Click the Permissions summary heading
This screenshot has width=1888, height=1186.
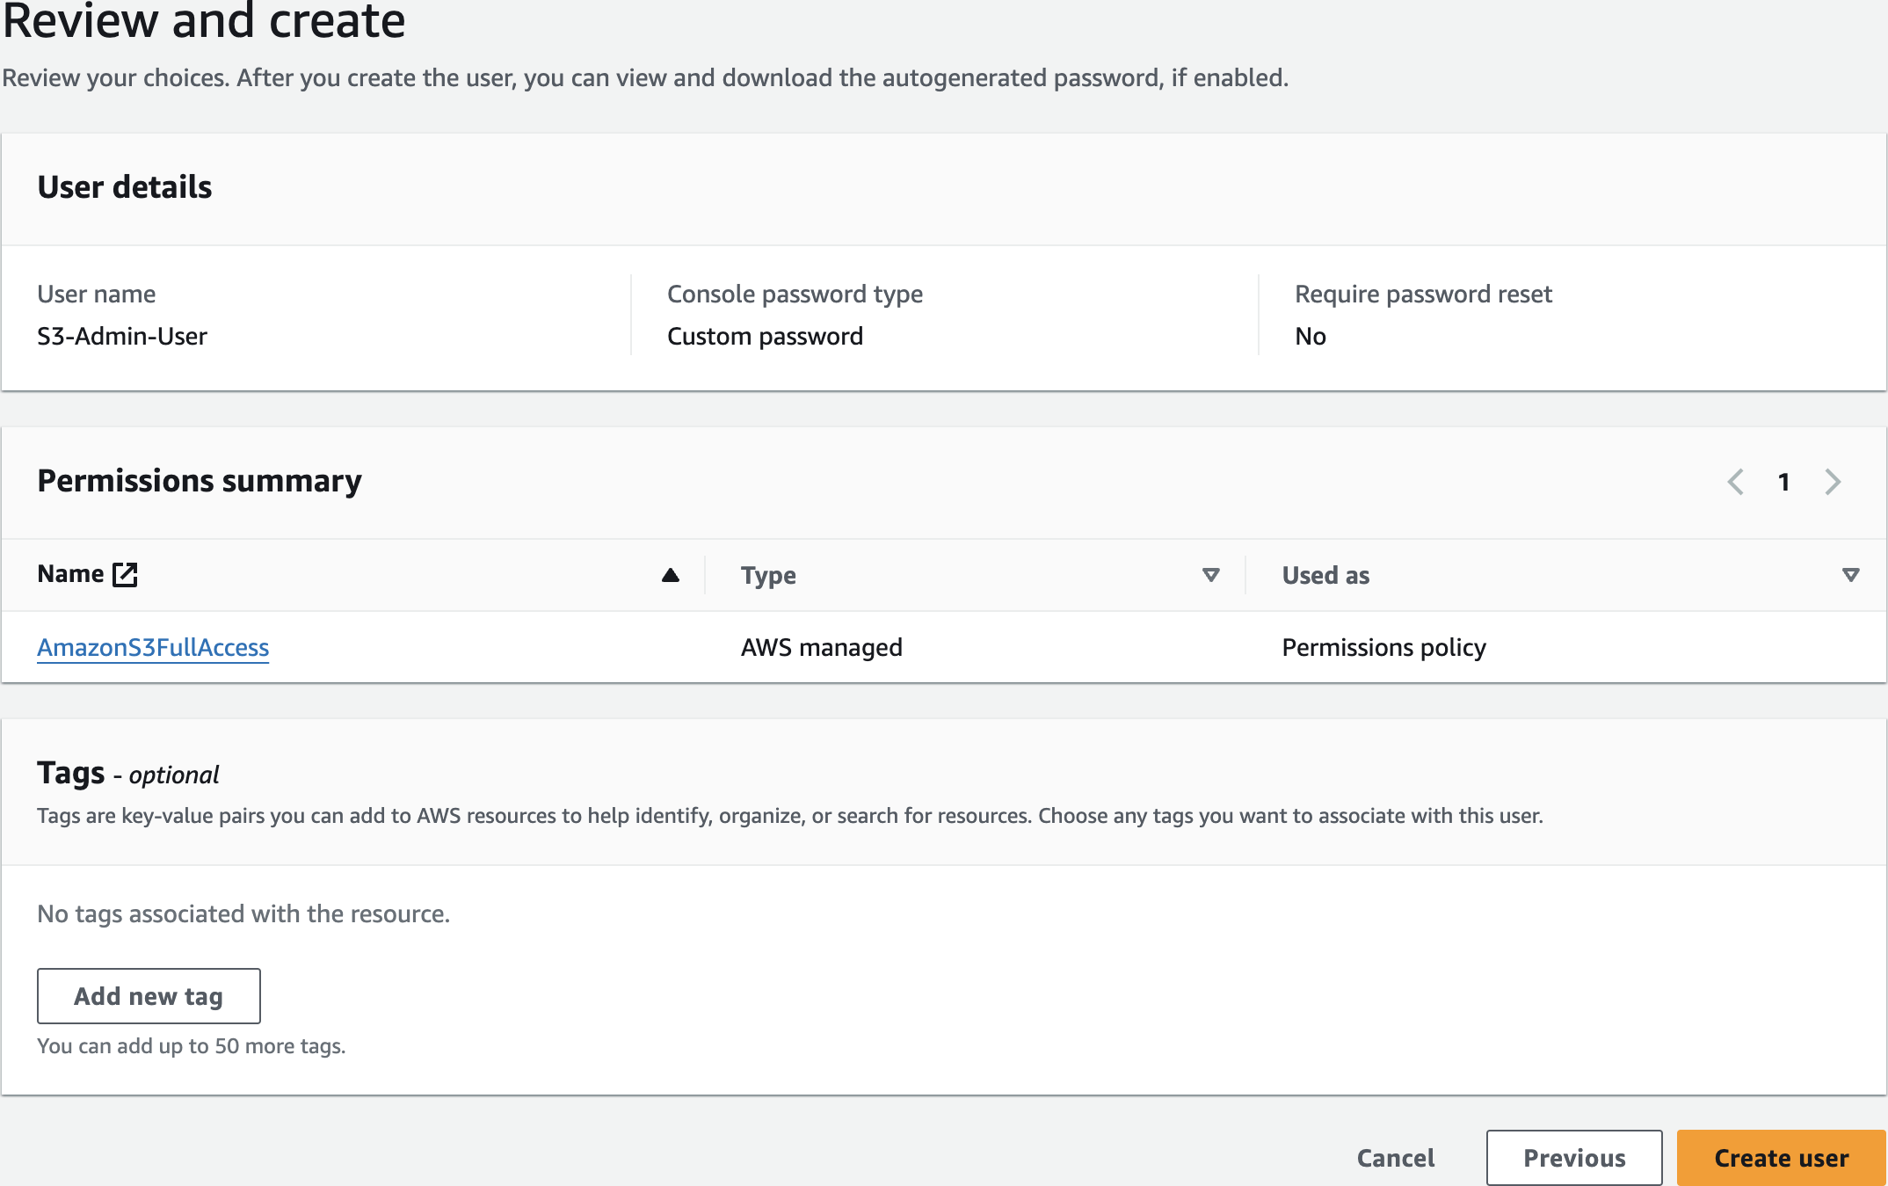(x=200, y=481)
